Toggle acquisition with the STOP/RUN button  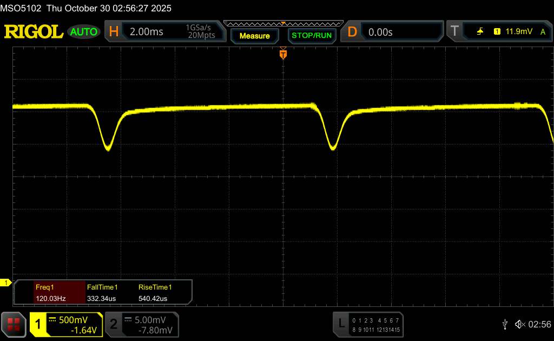(x=311, y=36)
